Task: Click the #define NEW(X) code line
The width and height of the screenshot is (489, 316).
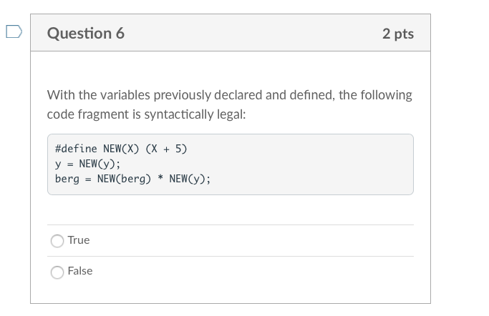Action: tap(121, 149)
